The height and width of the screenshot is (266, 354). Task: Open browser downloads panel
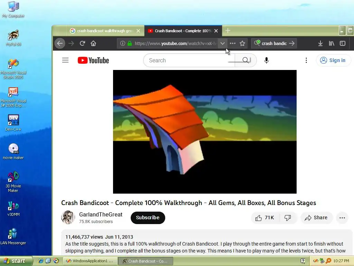coord(320,43)
